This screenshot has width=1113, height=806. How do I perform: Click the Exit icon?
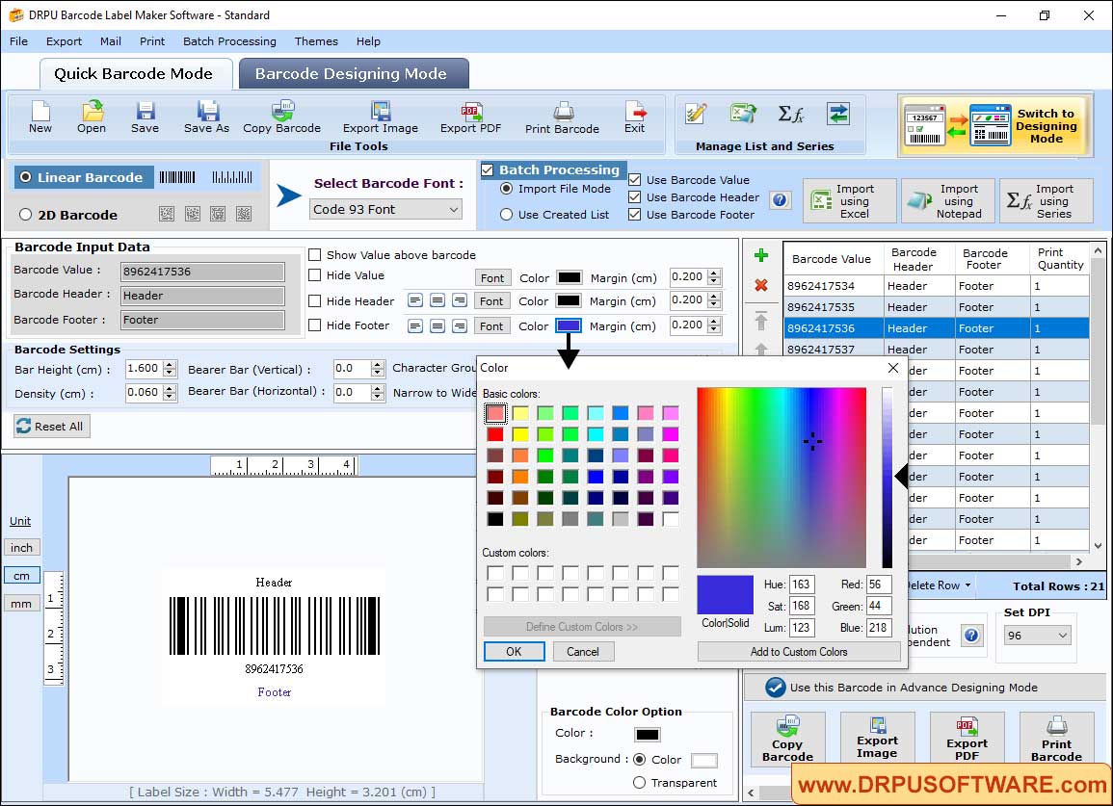(x=635, y=117)
